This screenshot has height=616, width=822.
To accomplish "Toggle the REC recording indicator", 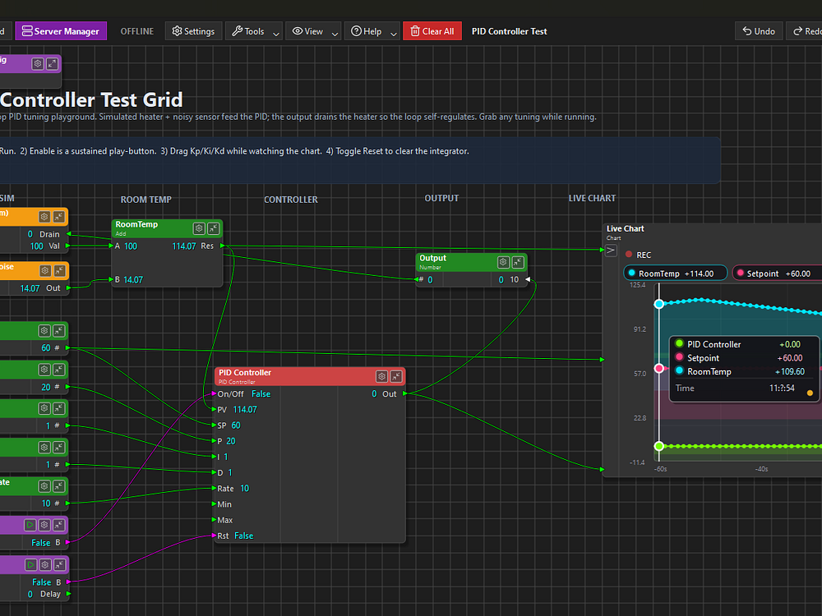I will (630, 255).
